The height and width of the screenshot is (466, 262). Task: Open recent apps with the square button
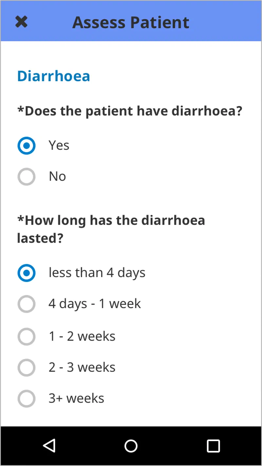pos(213,446)
